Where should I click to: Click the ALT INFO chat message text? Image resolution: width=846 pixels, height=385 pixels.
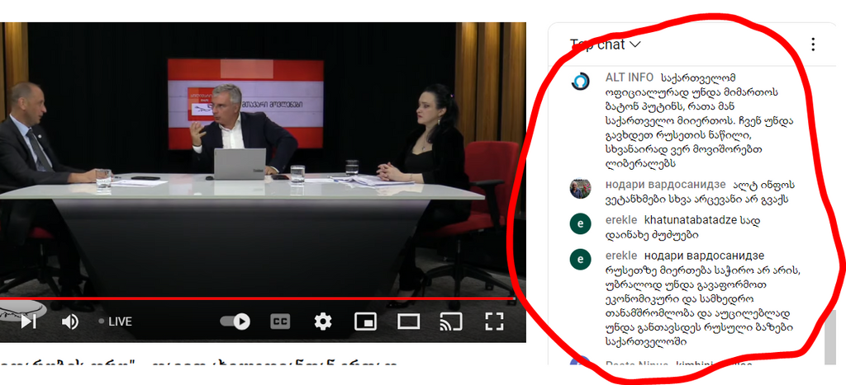[700, 120]
